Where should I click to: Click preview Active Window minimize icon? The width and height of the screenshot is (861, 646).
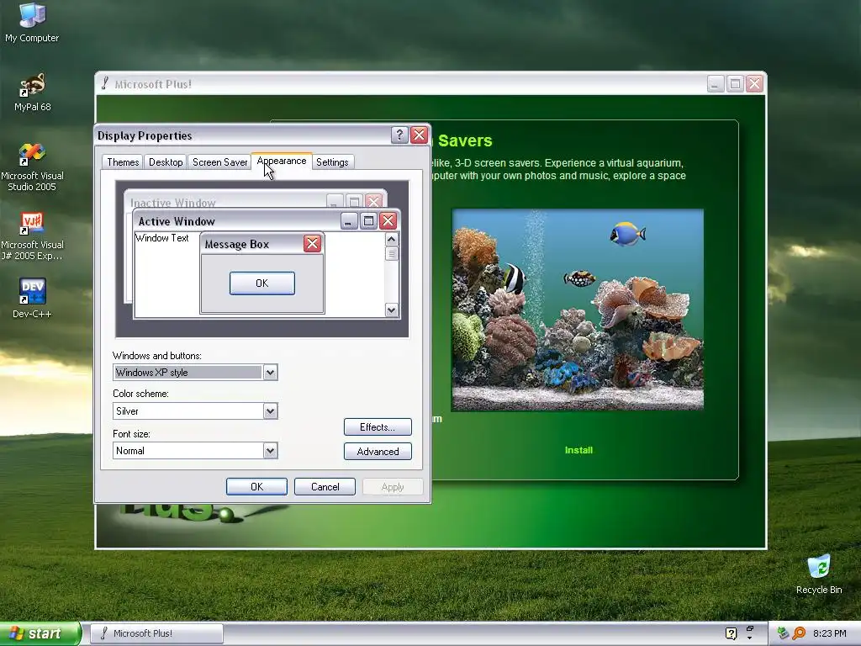pyautogui.click(x=349, y=221)
